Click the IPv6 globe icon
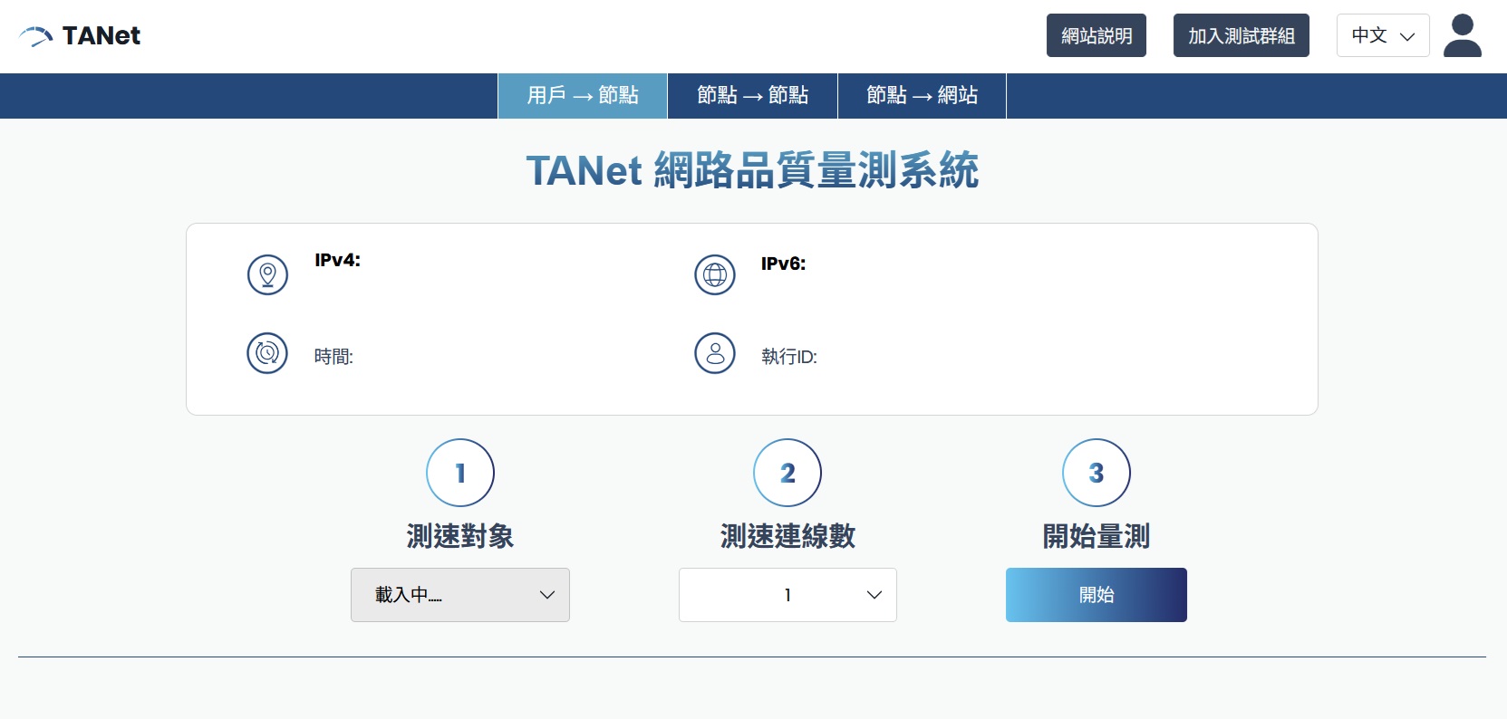Image resolution: width=1507 pixels, height=719 pixels. click(x=715, y=274)
